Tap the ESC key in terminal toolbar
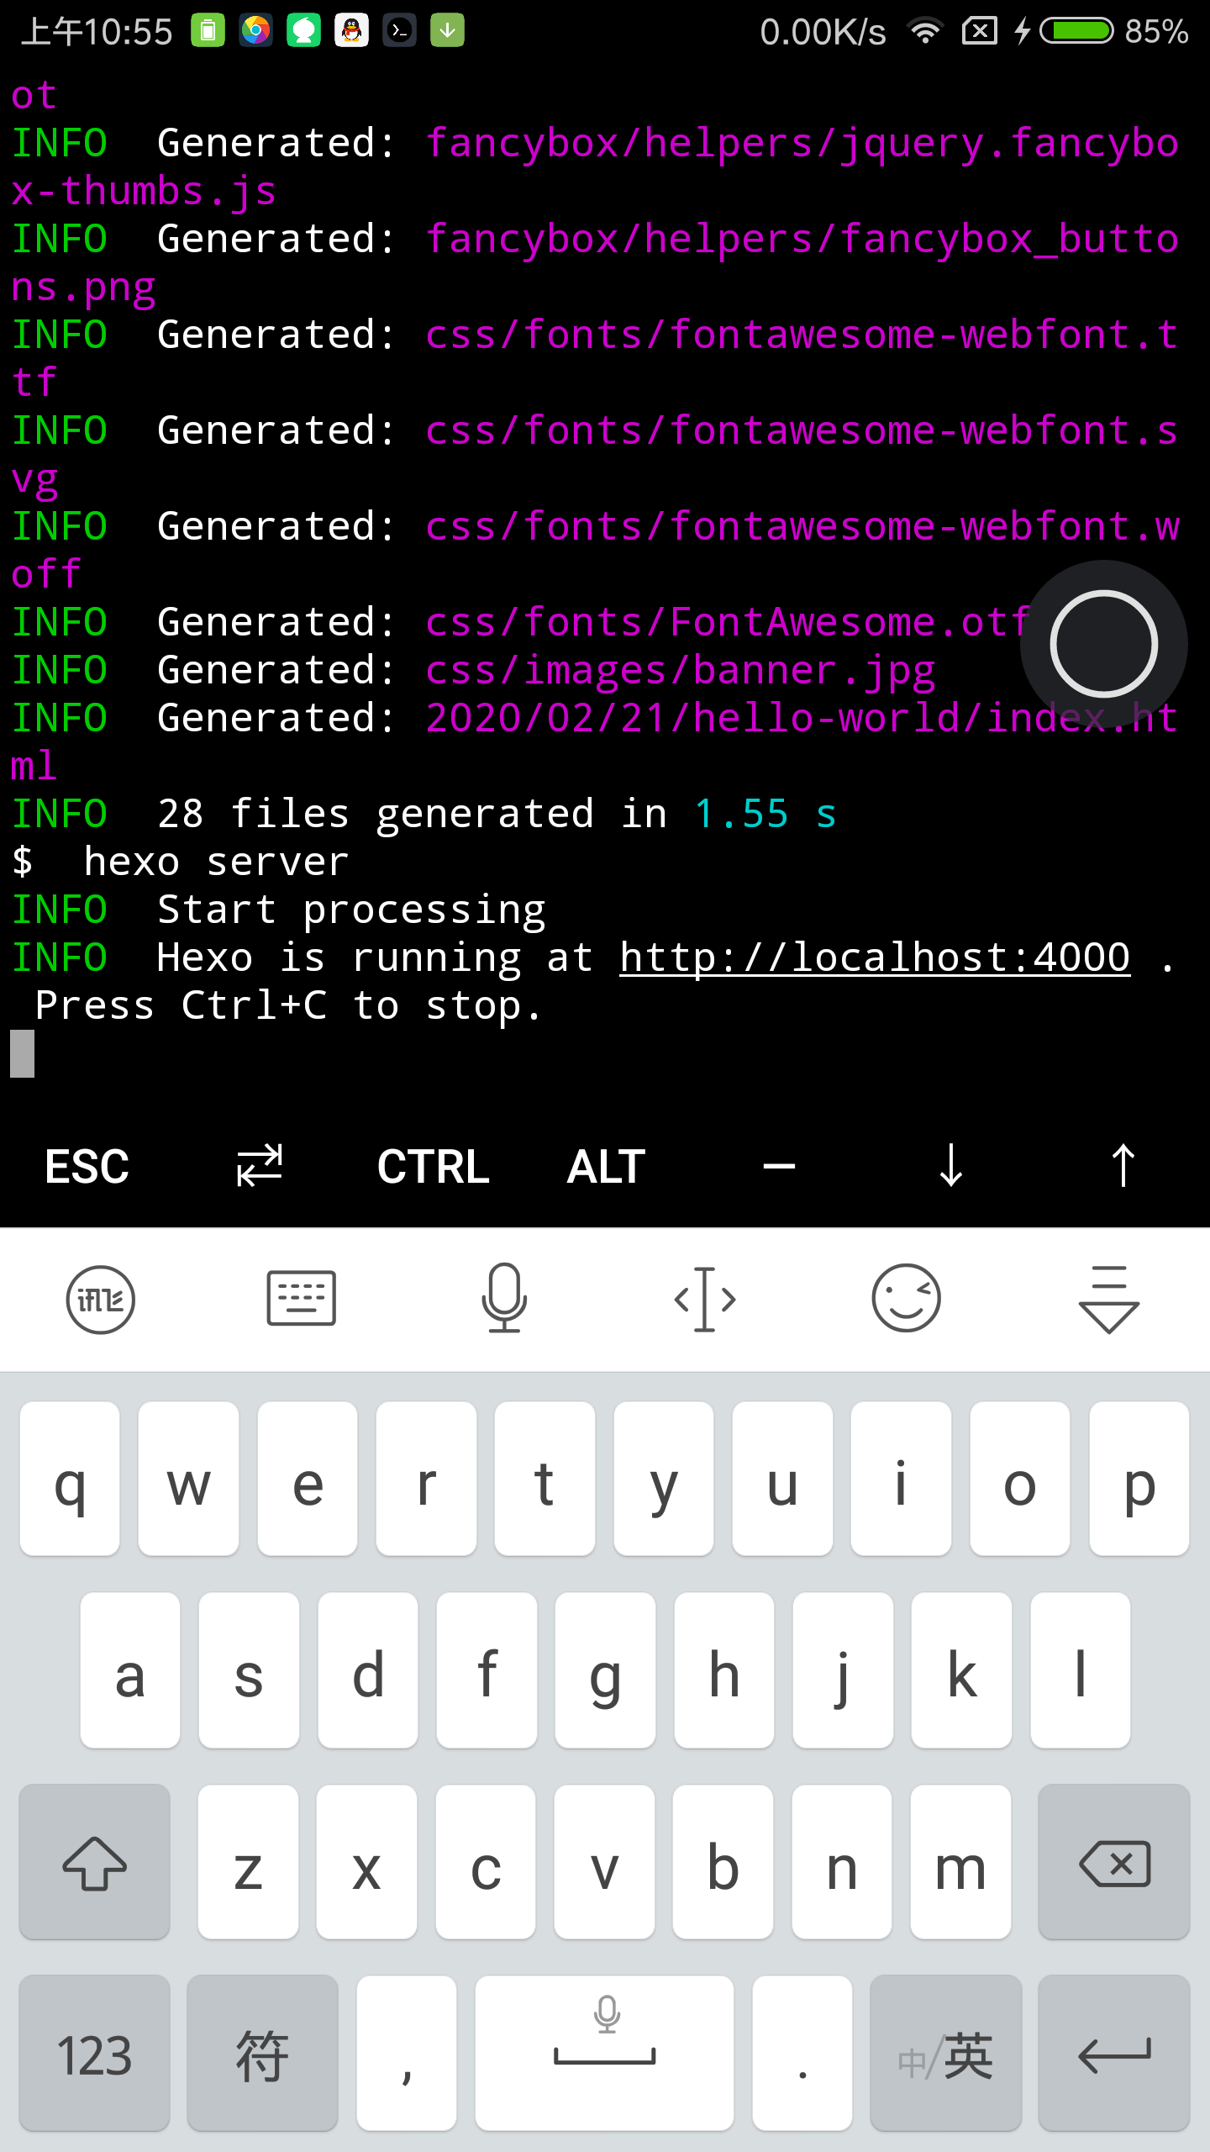 [x=87, y=1167]
